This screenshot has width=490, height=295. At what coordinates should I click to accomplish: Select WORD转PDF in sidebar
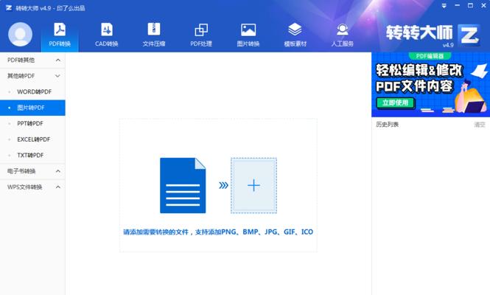click(32, 92)
